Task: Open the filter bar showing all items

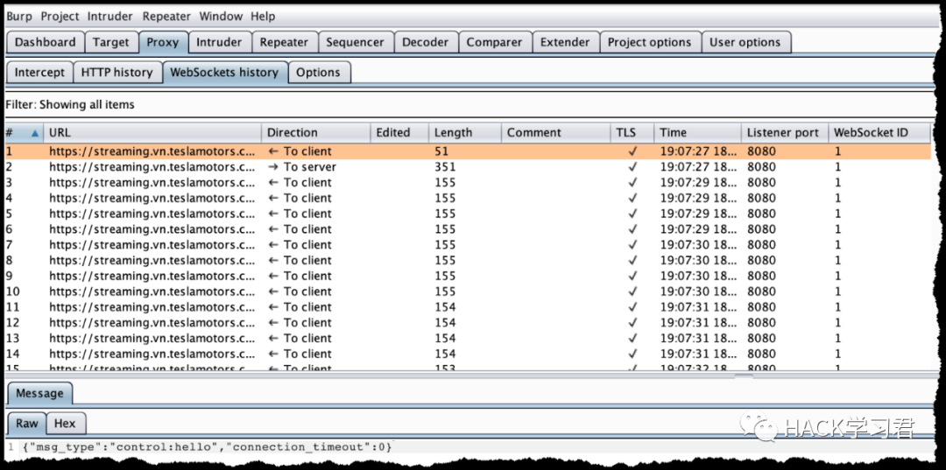Action: (470, 105)
